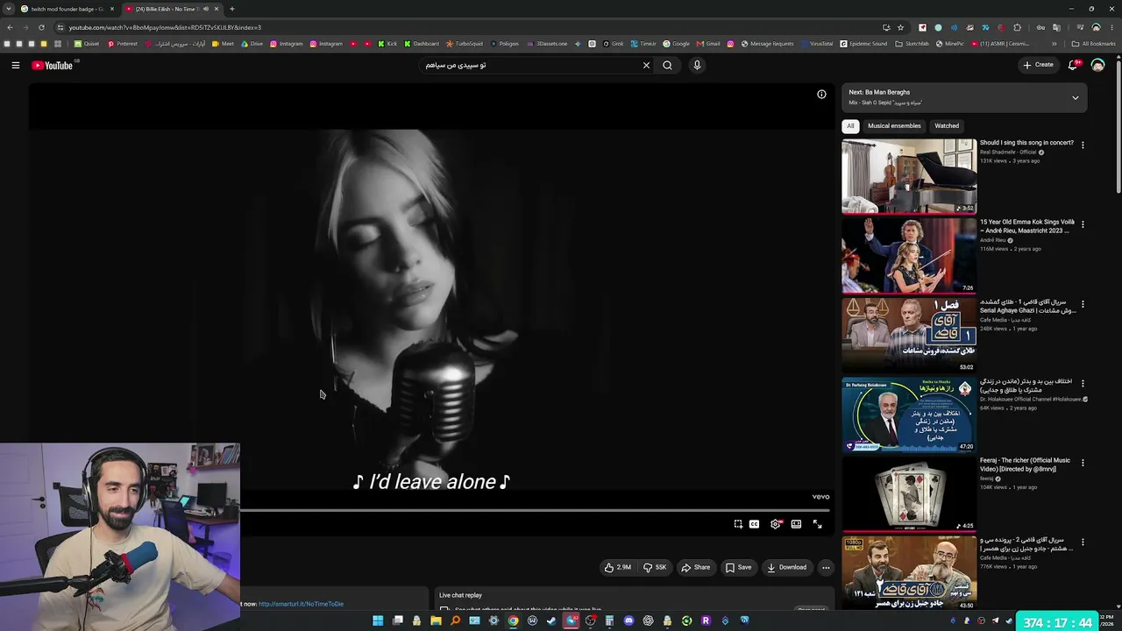Dislike the video showing 55K
The image size is (1122, 631).
click(x=655, y=567)
